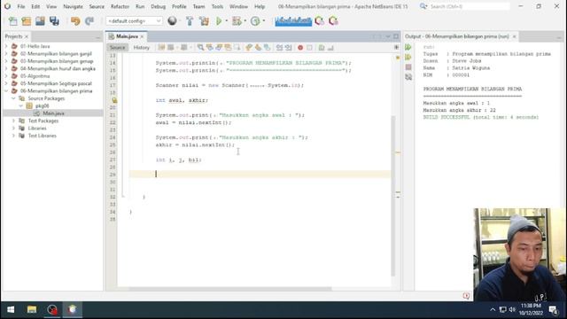Close the Projects panel tab
This screenshot has height=319, width=567.
27,37
